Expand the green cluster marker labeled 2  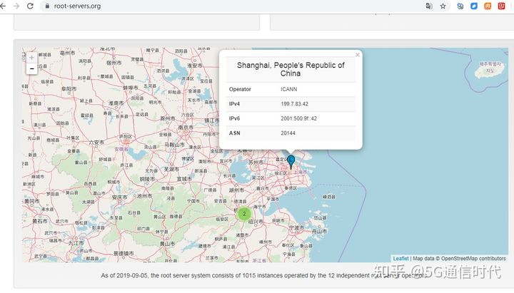pos(244,214)
